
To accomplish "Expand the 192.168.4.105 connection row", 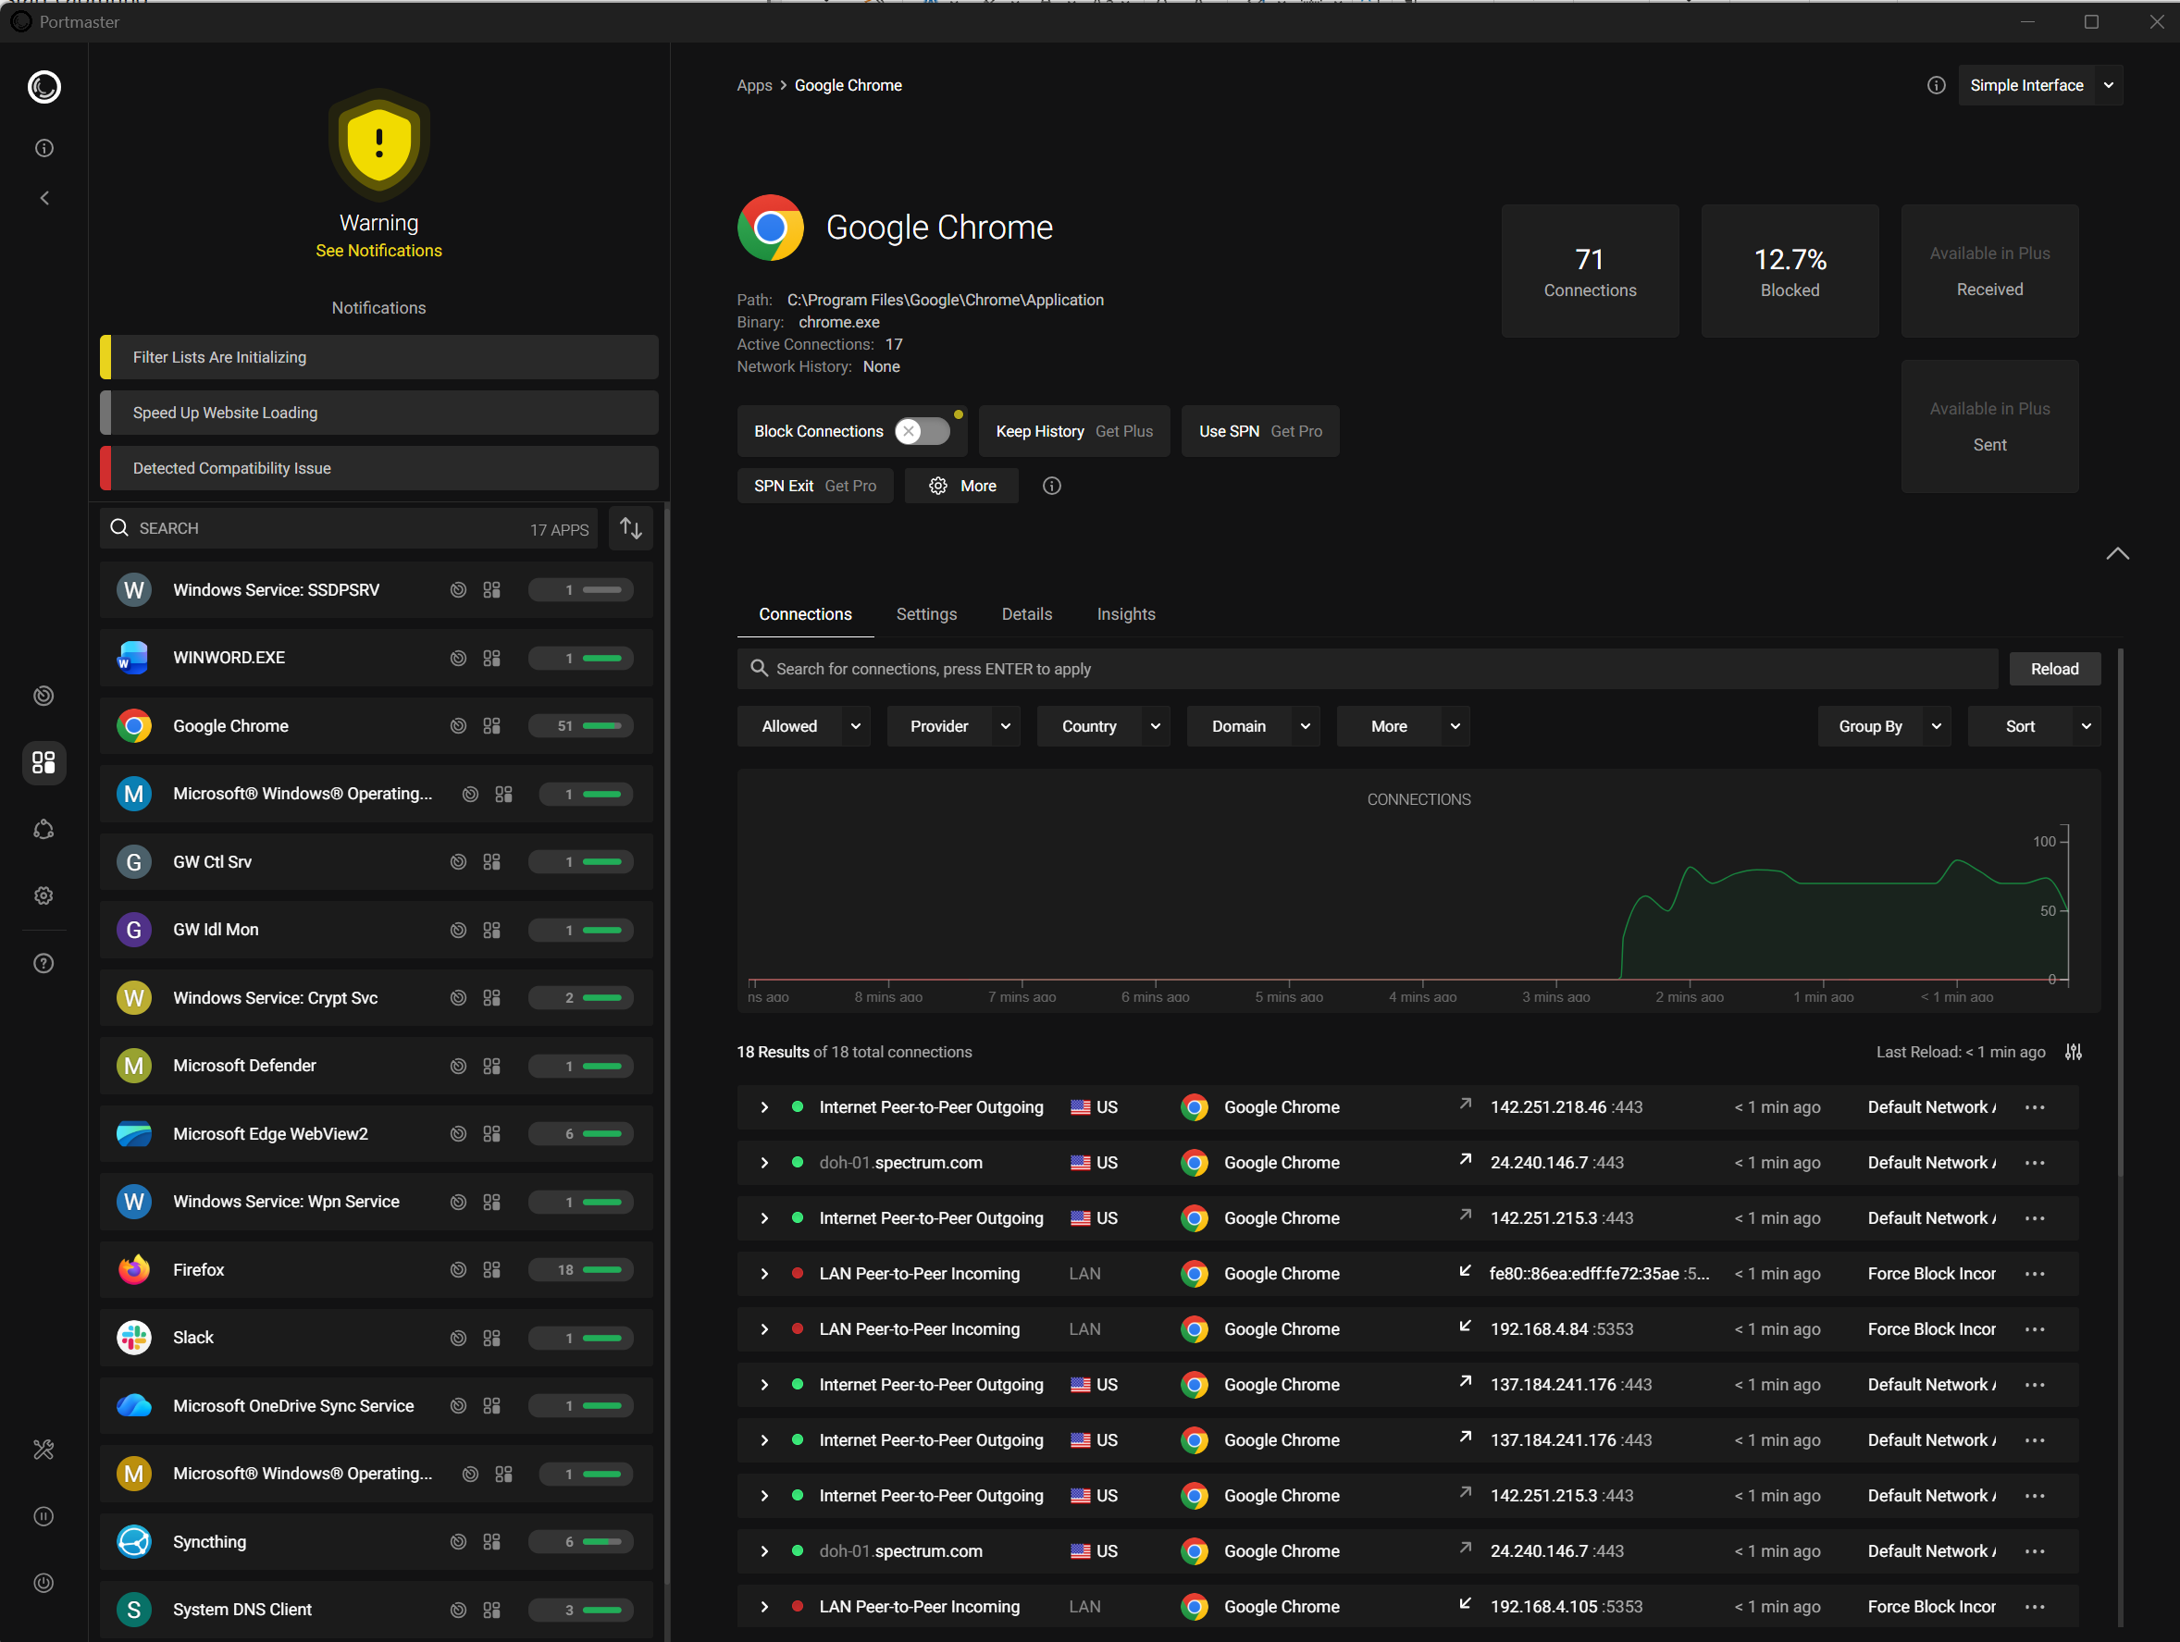I will [763, 1607].
